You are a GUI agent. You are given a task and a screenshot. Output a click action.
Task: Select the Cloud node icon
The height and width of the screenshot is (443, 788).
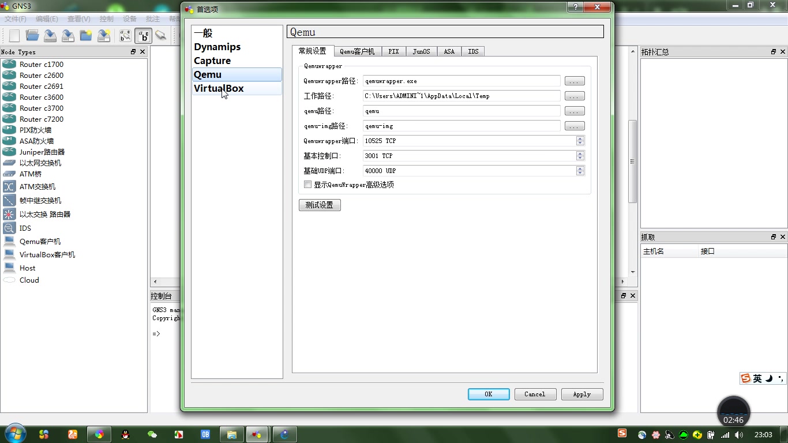(9, 280)
